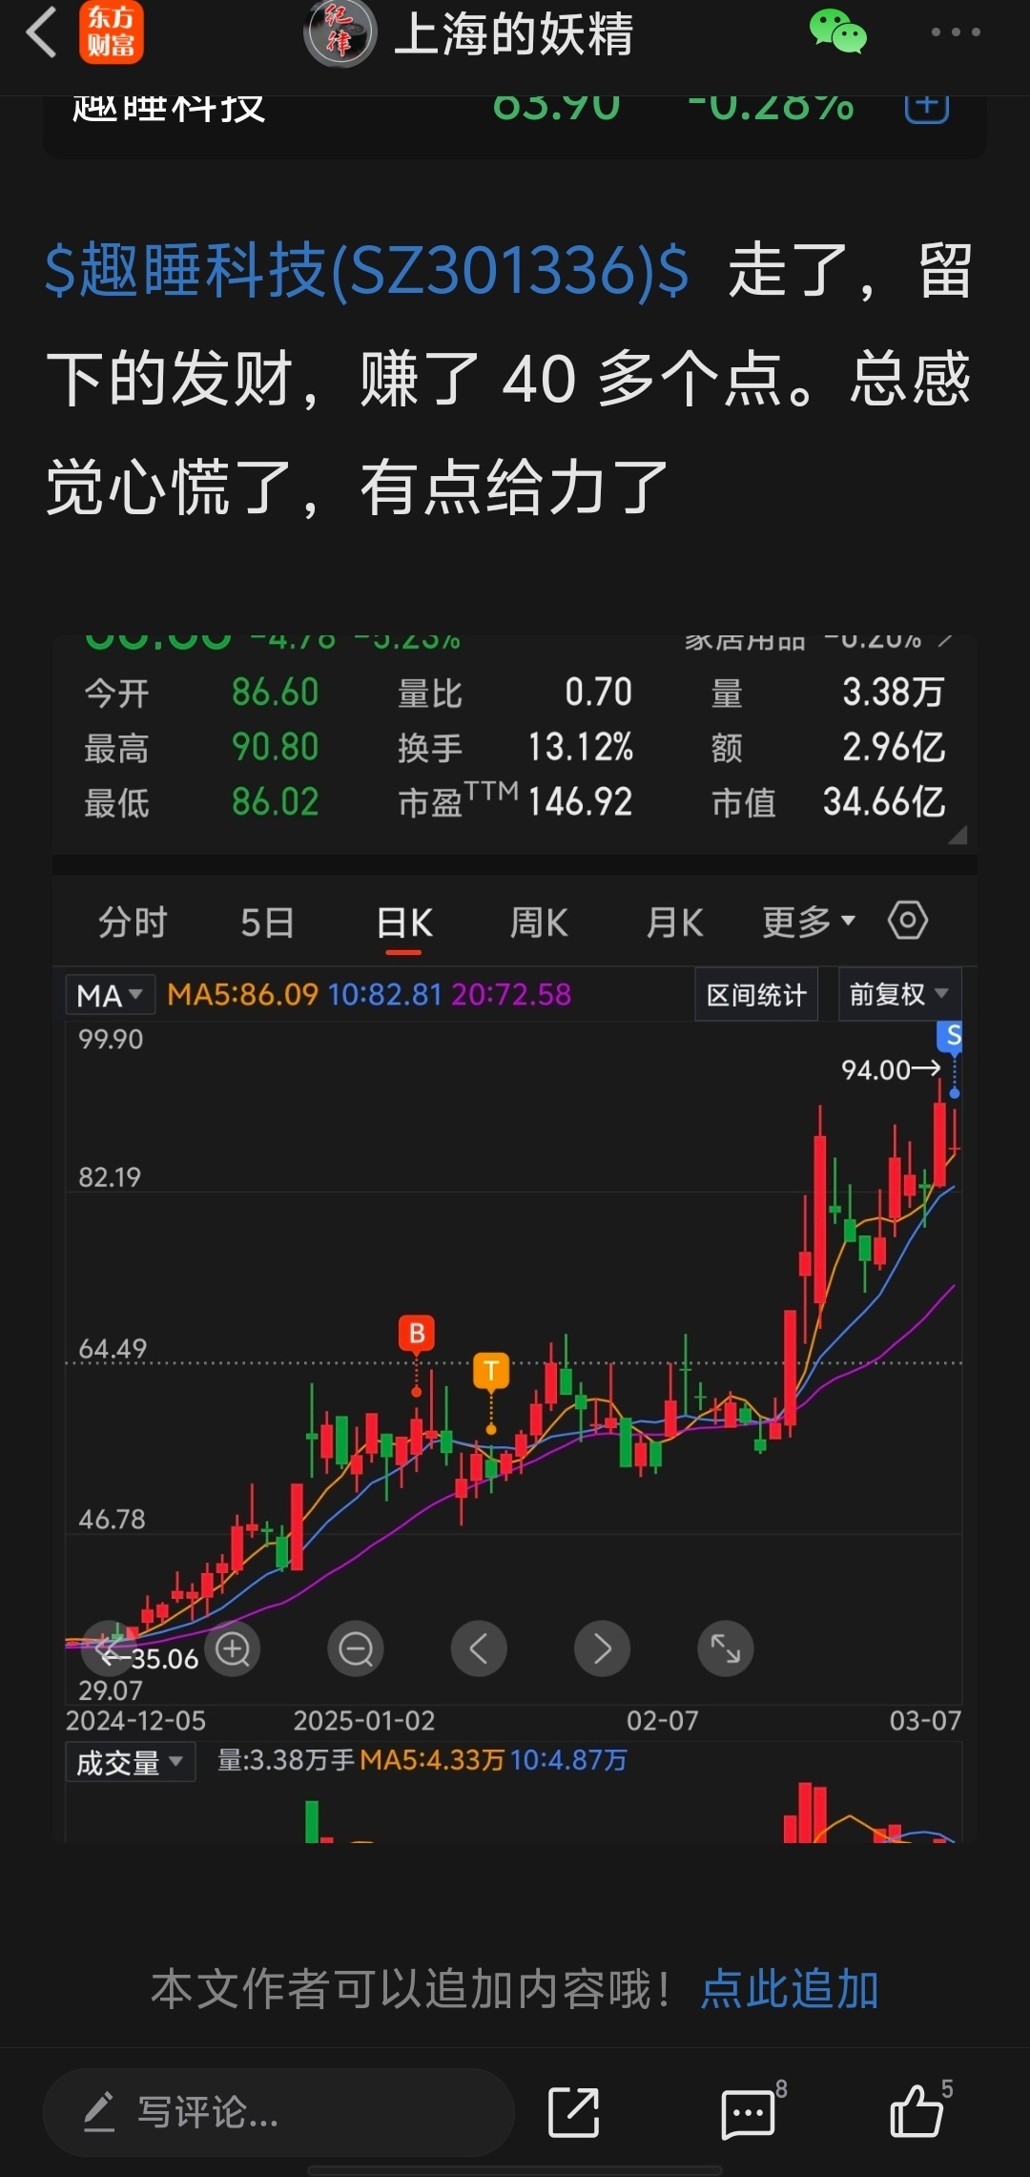Expand quote panel corner triangle
Image resolution: width=1030 pixels, height=2177 pixels.
(958, 835)
